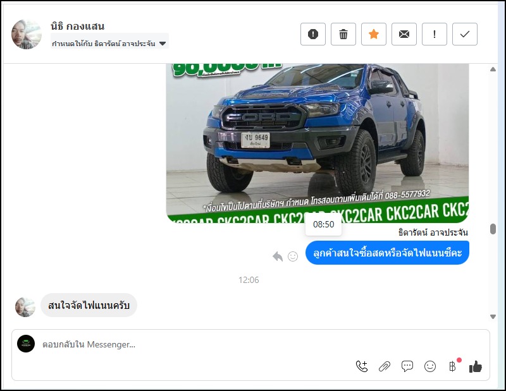Click the chat scrollbar thumb
Image resolution: width=506 pixels, height=391 pixels.
tap(493, 229)
